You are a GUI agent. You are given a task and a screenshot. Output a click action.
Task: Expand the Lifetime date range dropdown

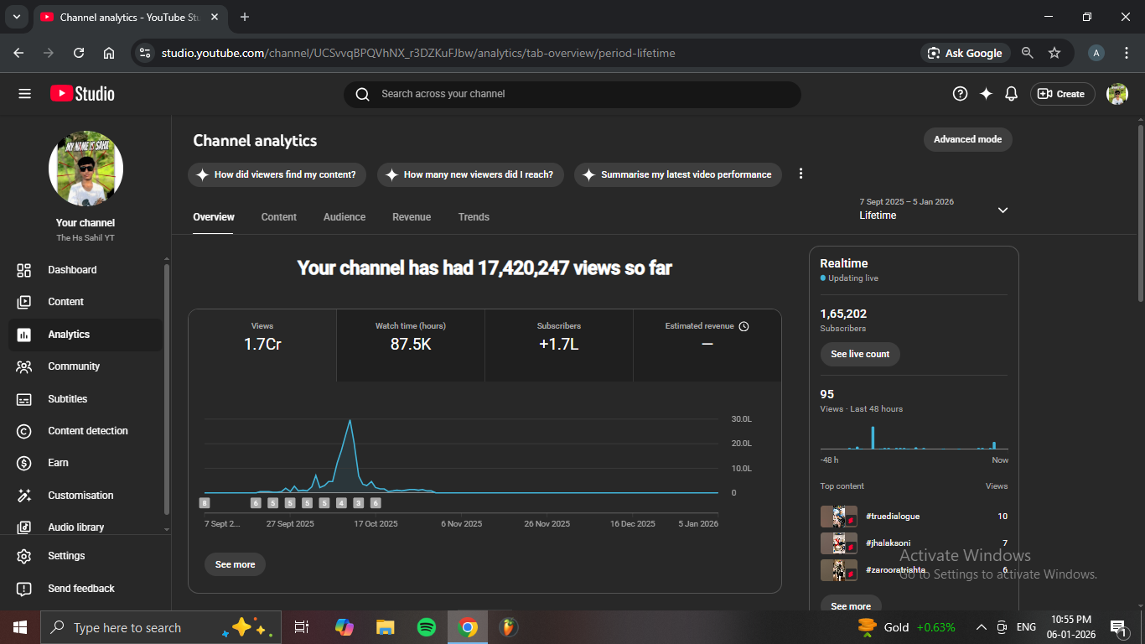[x=1003, y=210]
